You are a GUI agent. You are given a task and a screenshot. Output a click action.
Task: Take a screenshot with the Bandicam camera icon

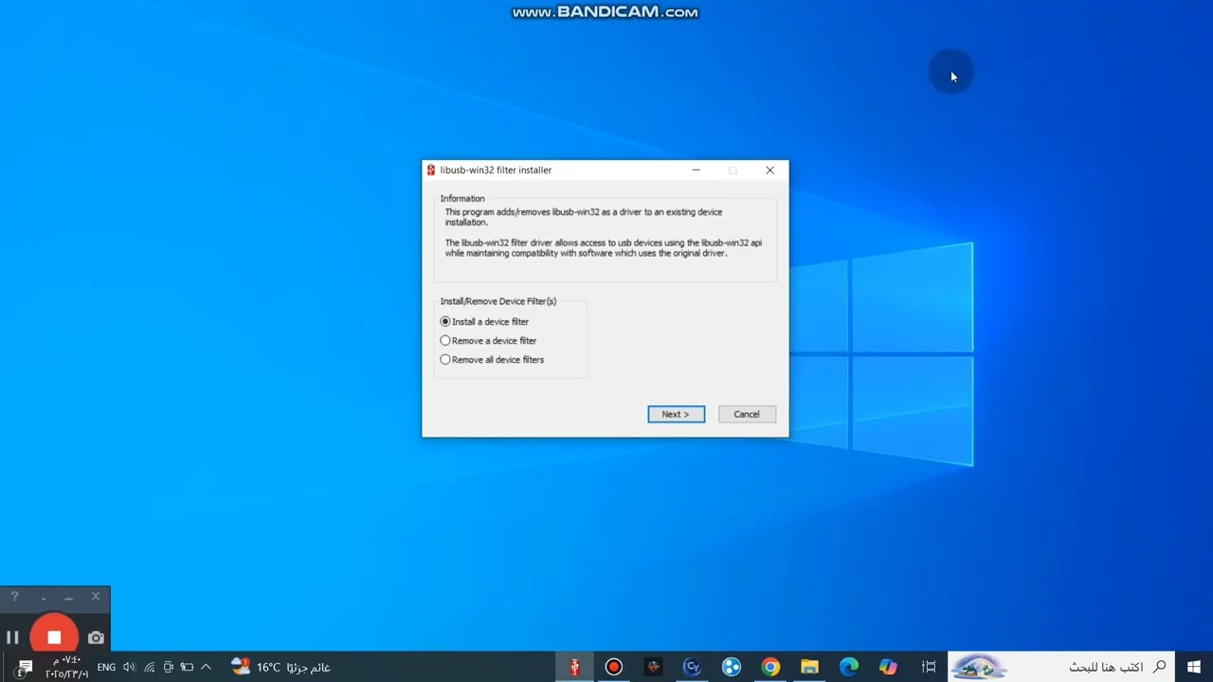tap(96, 637)
